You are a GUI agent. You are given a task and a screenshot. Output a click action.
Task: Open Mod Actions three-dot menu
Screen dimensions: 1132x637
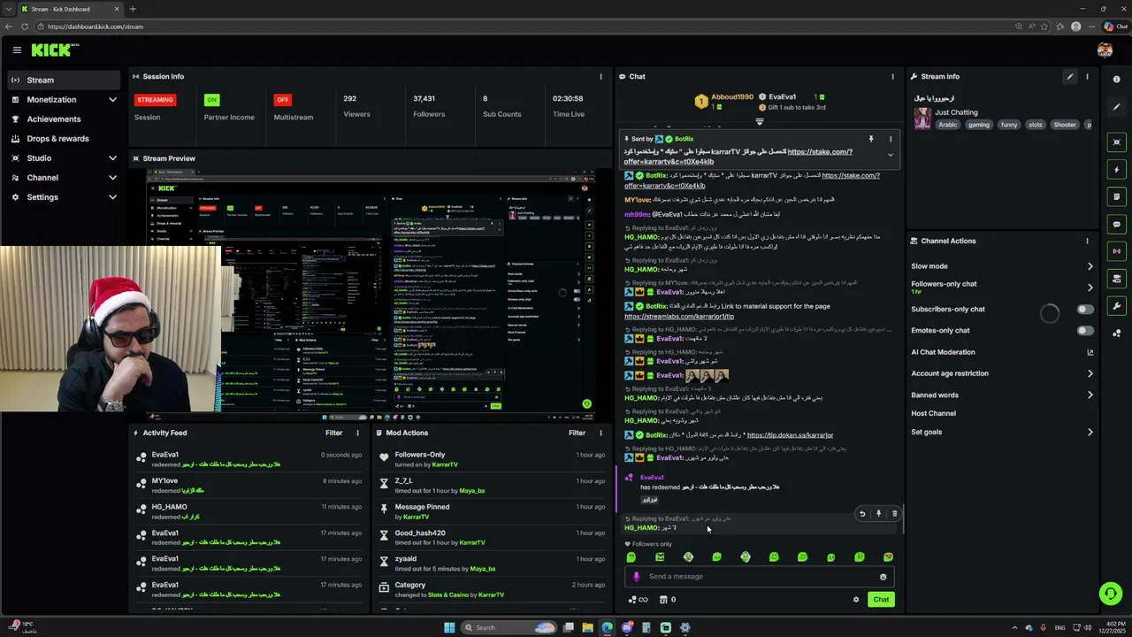(600, 433)
